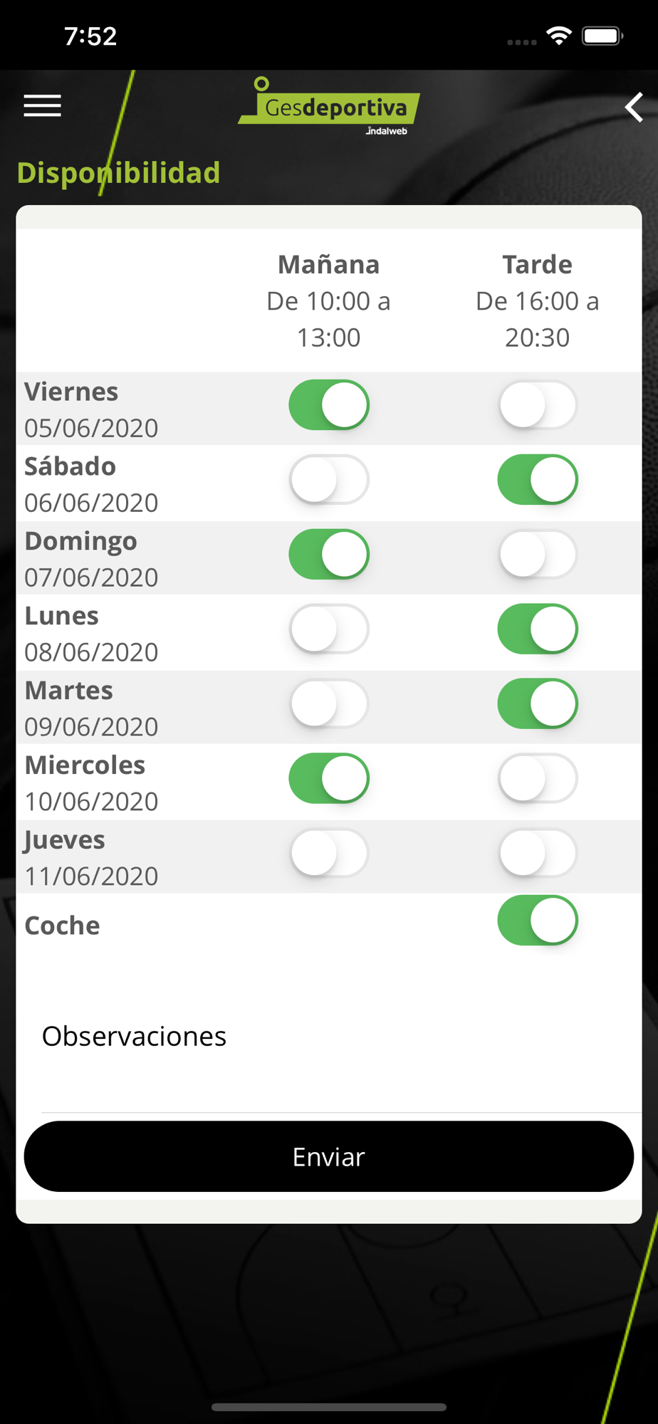The image size is (658, 1424).
Task: Turn on Jueves Mañana toggle
Action: [x=329, y=853]
